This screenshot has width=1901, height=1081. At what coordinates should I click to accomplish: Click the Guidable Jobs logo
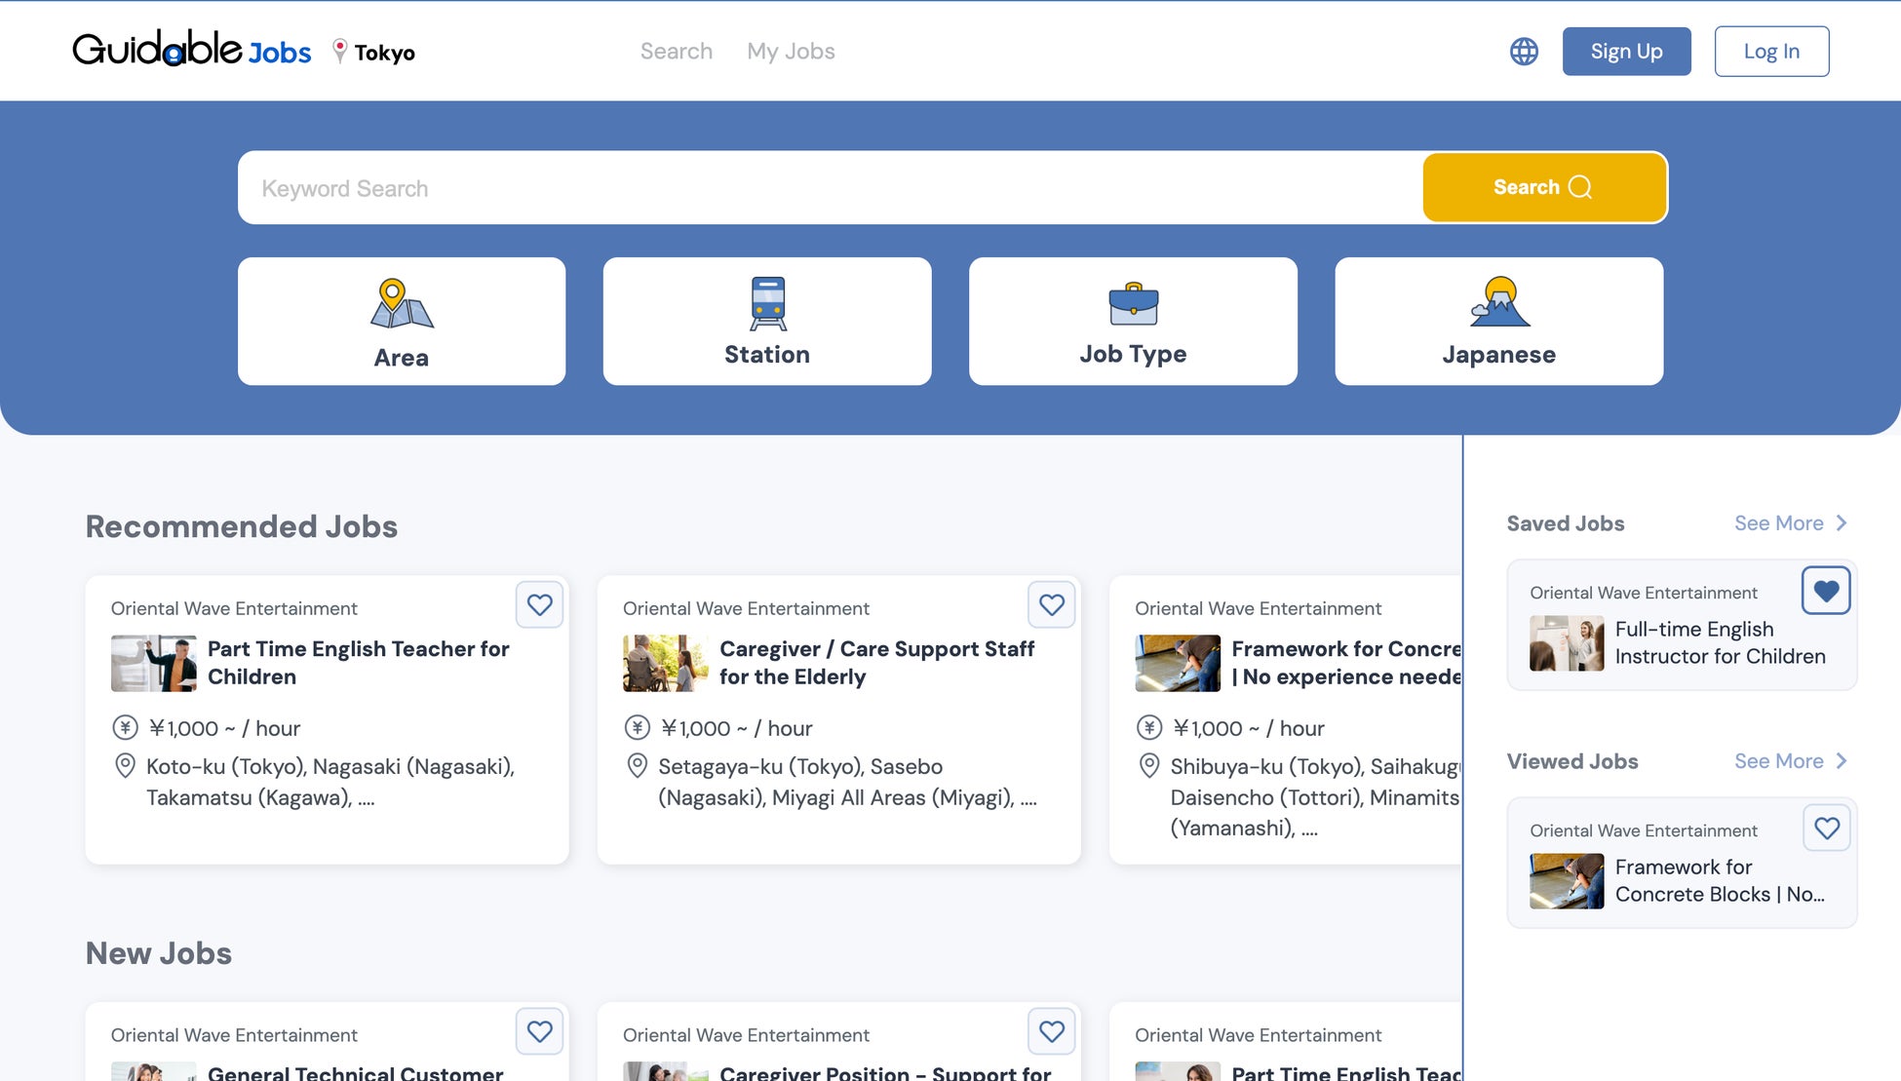192,49
